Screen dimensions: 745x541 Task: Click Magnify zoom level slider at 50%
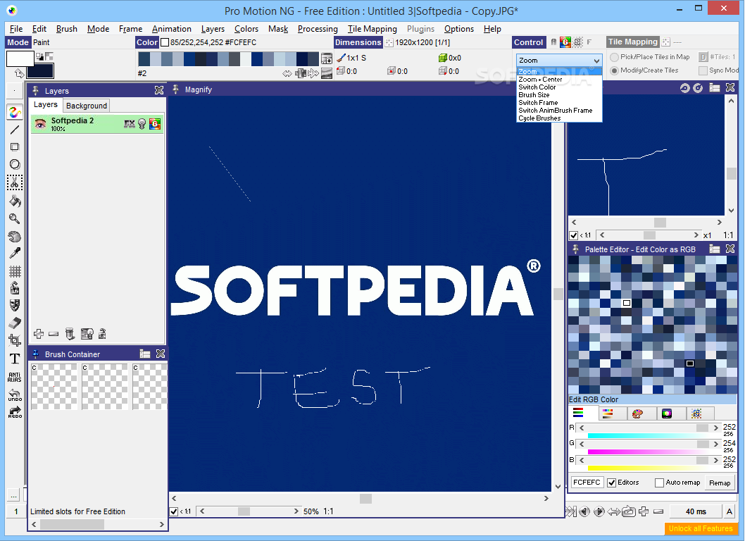coord(249,511)
